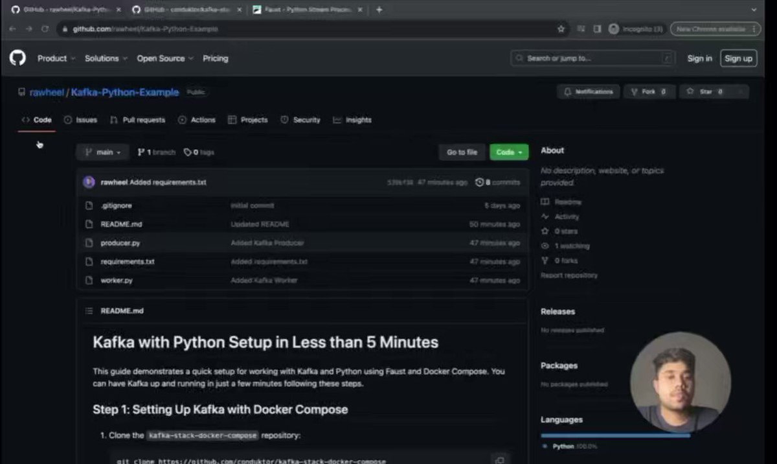The image size is (777, 464).
Task: Open the Pricing page
Action: (216, 58)
